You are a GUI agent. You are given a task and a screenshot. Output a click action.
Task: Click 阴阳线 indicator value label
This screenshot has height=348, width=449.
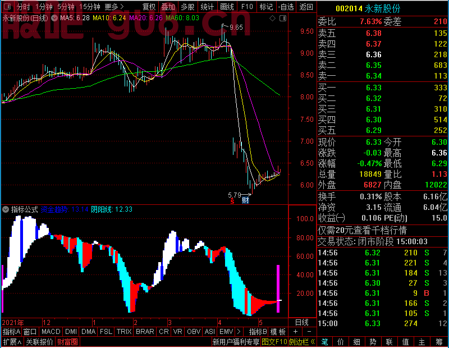112,209
